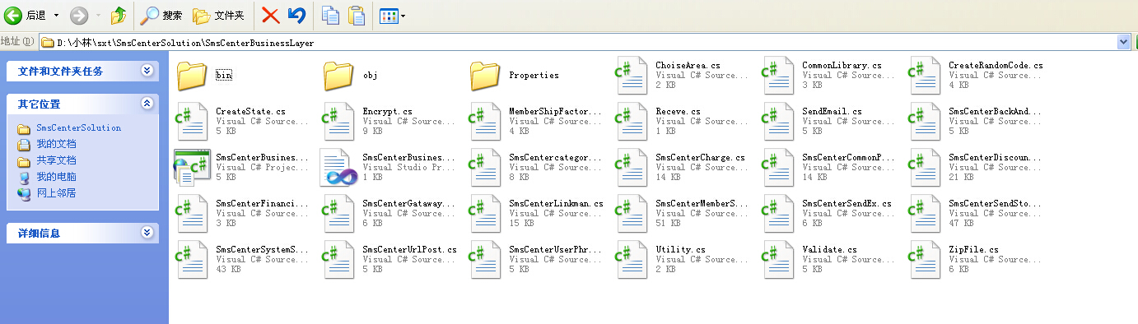
Task: Select the Receve.cs file icon
Action: point(632,121)
